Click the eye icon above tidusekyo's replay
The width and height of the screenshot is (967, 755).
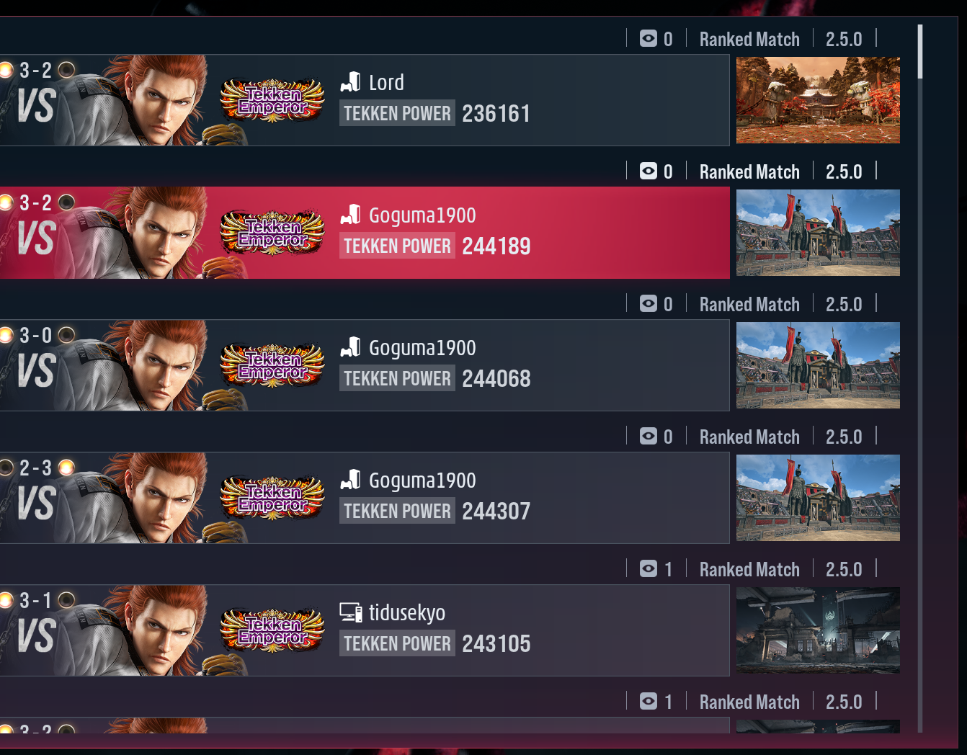click(649, 569)
